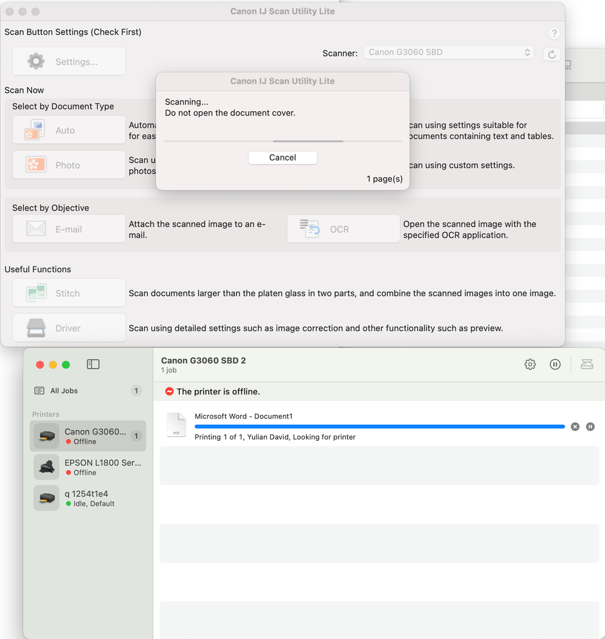Open the Scanner selection dropdown

coord(448,53)
